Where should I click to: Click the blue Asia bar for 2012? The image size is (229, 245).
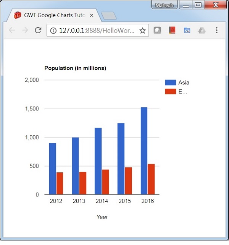[53, 169]
